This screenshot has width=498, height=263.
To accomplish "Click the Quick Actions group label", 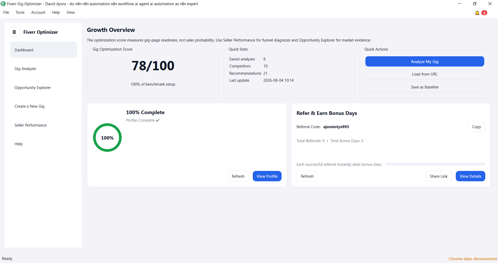I will [x=376, y=49].
